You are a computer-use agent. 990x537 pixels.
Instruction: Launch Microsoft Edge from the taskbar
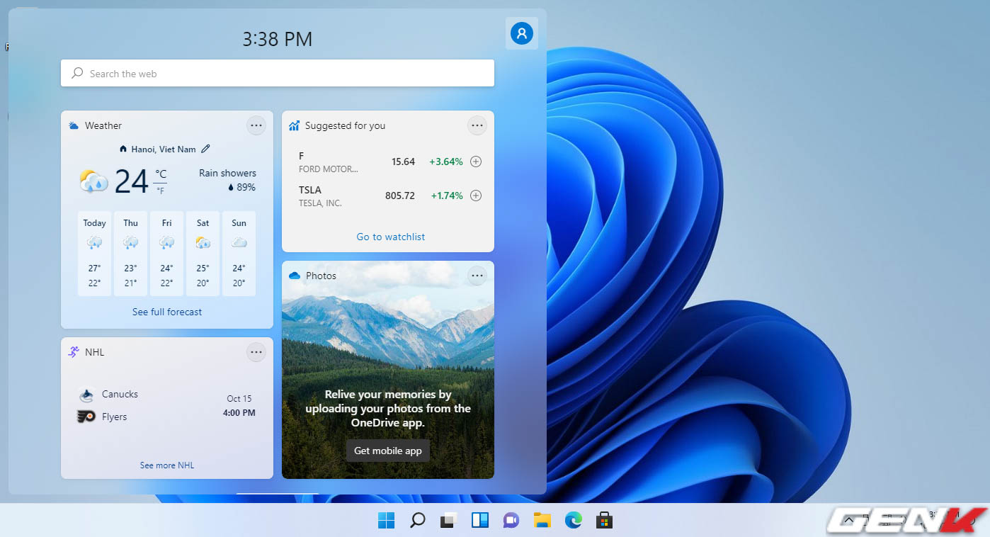(x=573, y=520)
